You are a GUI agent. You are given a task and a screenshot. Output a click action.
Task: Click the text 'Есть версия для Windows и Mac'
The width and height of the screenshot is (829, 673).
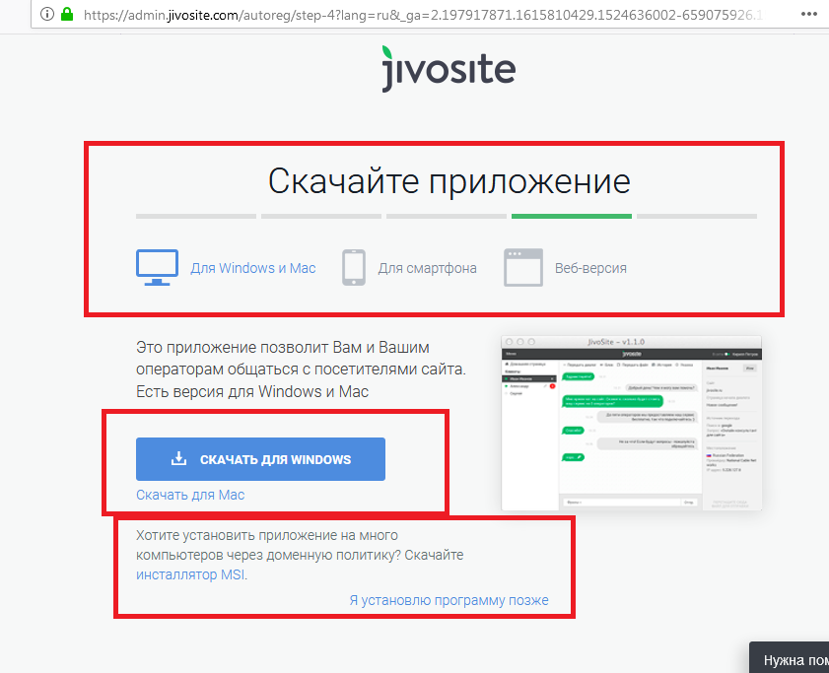252,392
